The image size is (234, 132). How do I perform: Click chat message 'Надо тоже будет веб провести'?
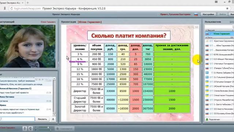coord(14,93)
